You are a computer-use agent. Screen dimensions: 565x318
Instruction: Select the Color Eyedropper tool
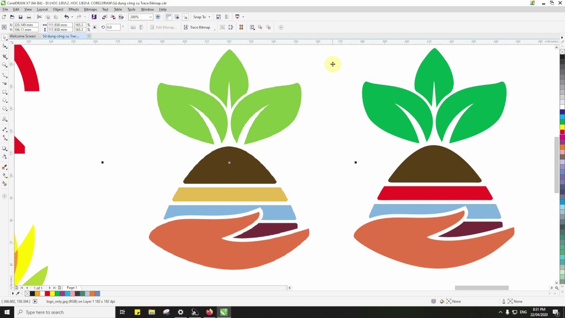(x=4, y=167)
